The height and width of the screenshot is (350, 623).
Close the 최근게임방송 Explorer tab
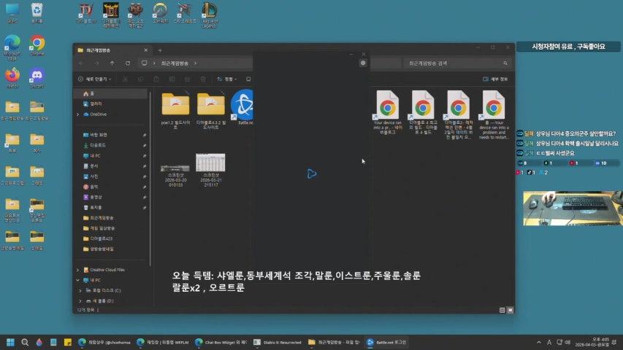pos(146,50)
